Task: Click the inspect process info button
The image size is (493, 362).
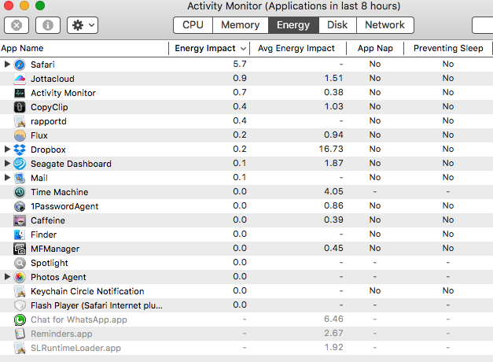Action: (x=48, y=25)
